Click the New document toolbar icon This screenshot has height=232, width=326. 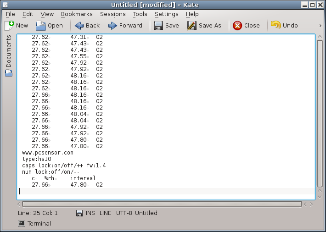[9, 26]
